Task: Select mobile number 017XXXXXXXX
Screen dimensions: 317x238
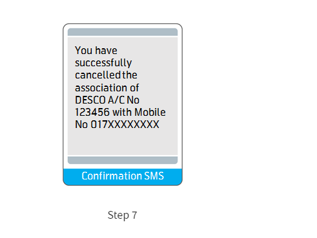Action: (x=125, y=125)
